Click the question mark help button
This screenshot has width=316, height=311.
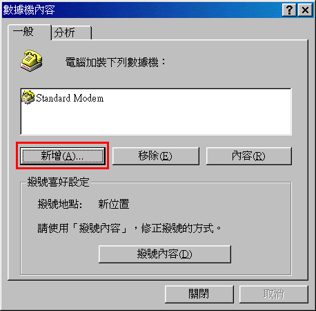[x=289, y=10]
